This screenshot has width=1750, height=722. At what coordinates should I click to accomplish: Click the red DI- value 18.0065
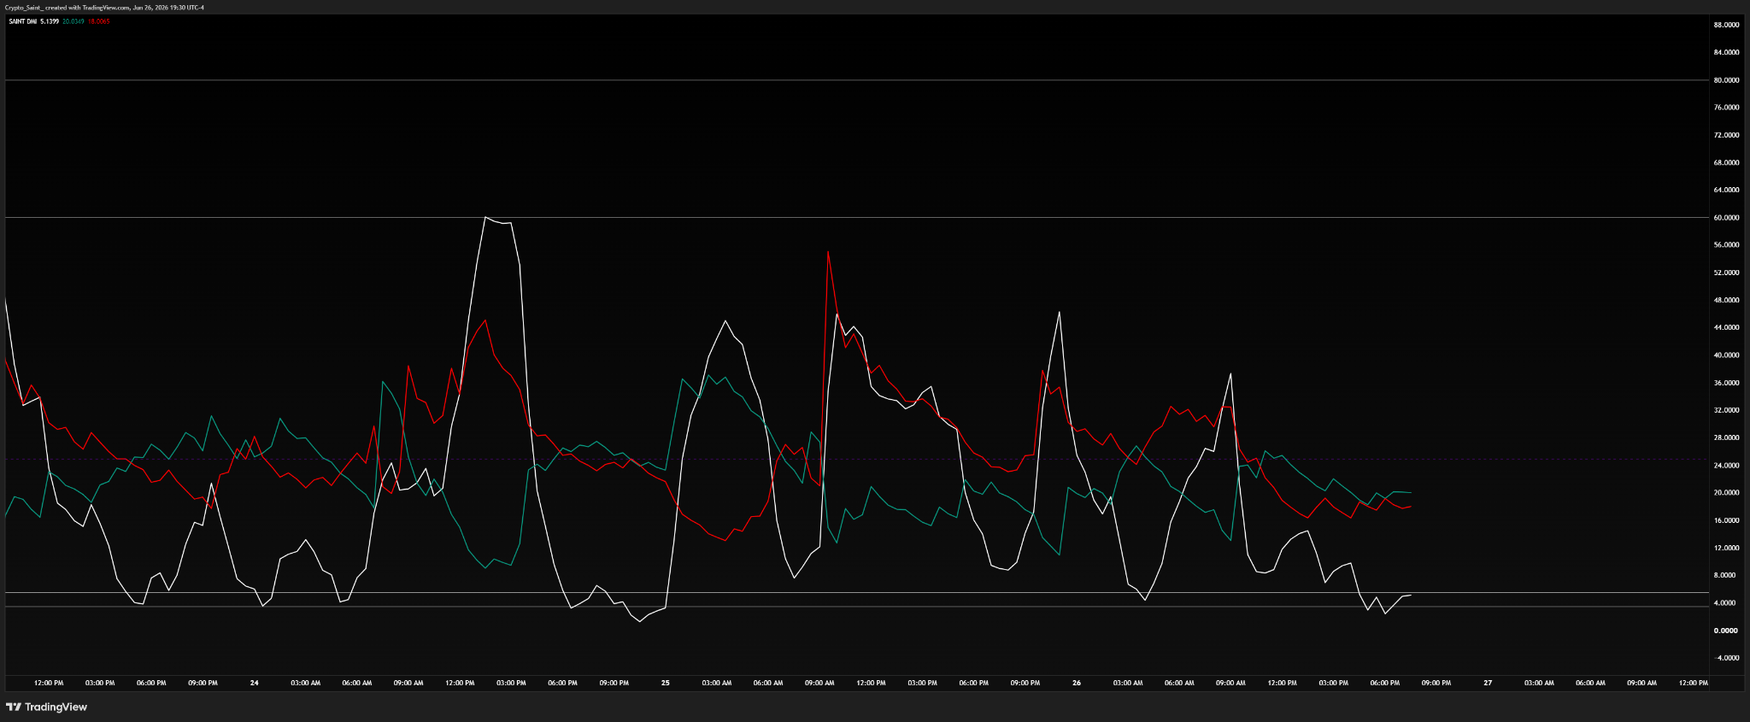(99, 21)
